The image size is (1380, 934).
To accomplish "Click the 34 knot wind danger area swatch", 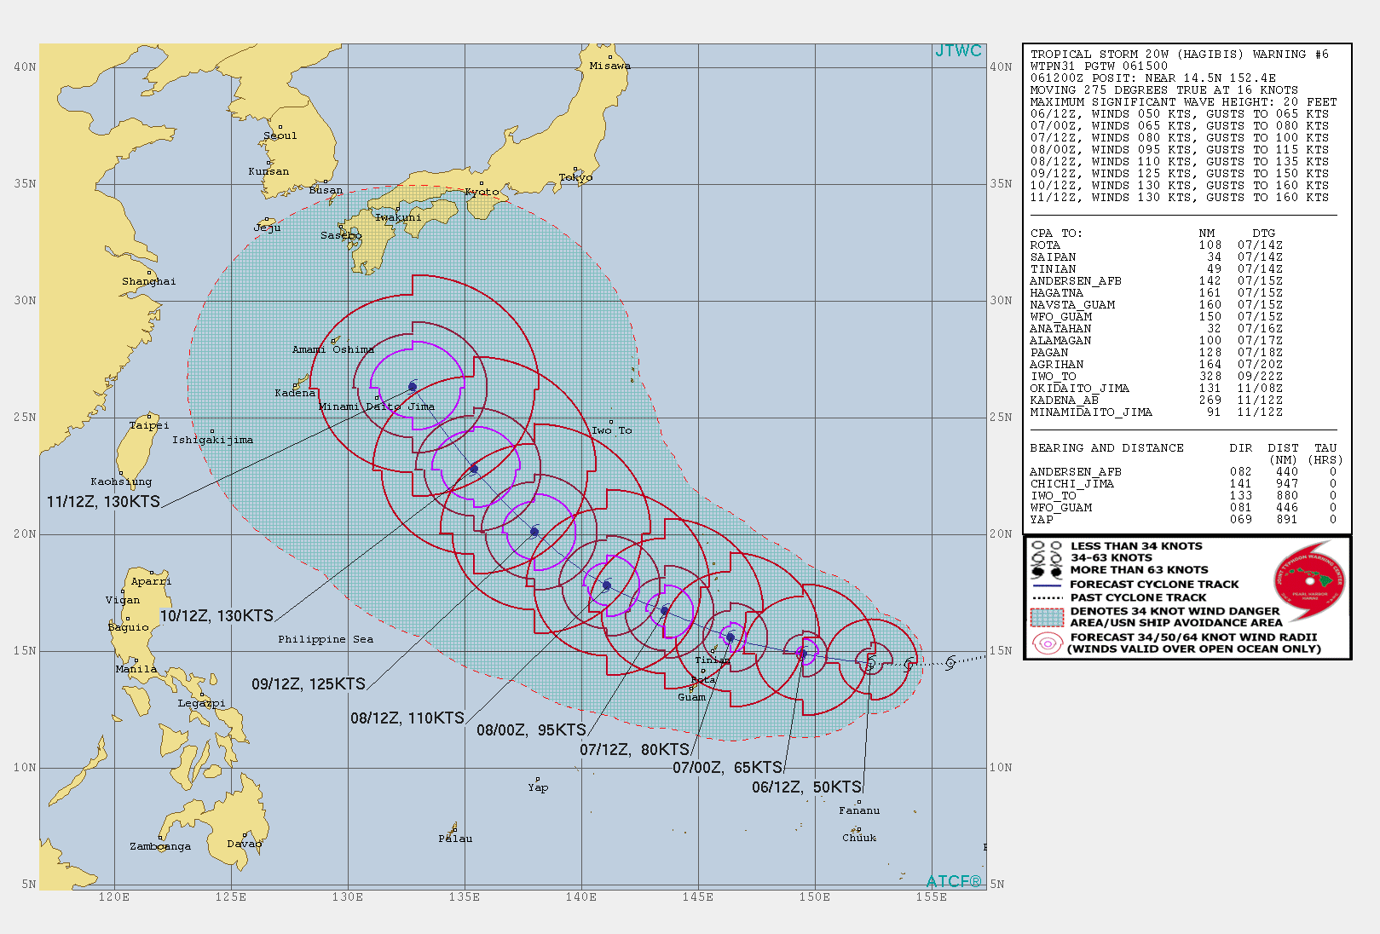I will tap(1047, 617).
